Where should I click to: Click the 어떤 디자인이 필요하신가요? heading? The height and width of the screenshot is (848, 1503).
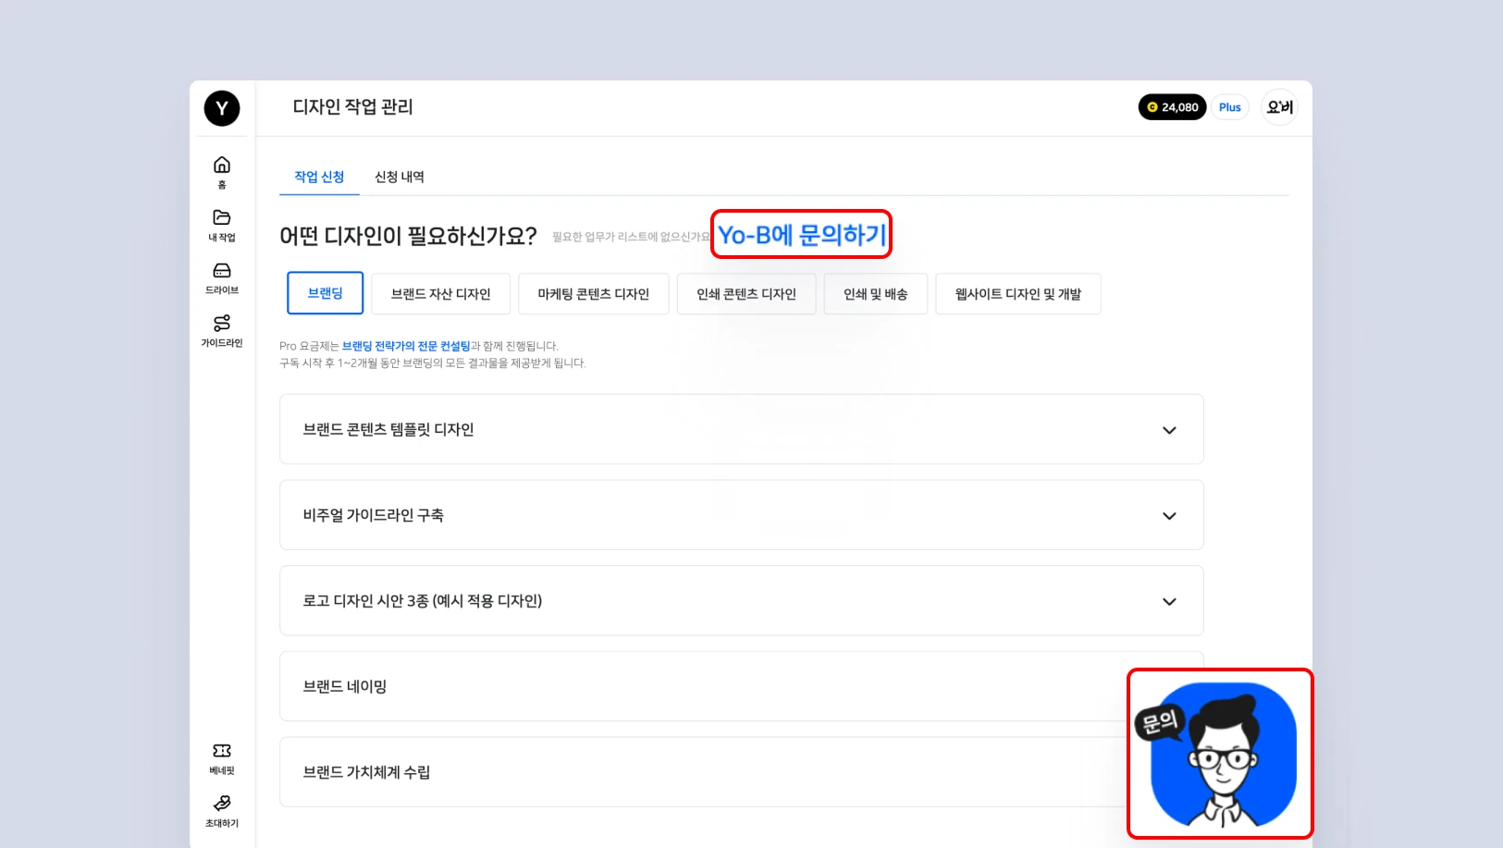[x=408, y=236]
